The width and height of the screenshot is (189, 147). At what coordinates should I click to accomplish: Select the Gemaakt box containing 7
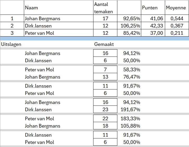tap(105, 69)
